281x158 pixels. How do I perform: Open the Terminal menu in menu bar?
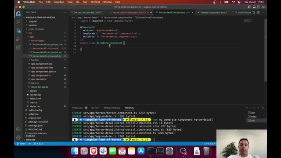pyautogui.click(x=95, y=2)
